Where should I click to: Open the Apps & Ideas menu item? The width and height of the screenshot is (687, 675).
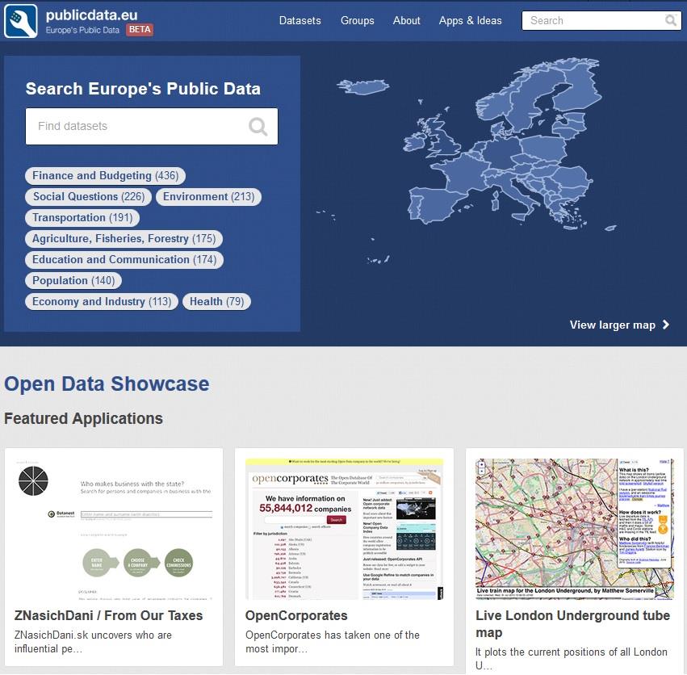coord(471,21)
